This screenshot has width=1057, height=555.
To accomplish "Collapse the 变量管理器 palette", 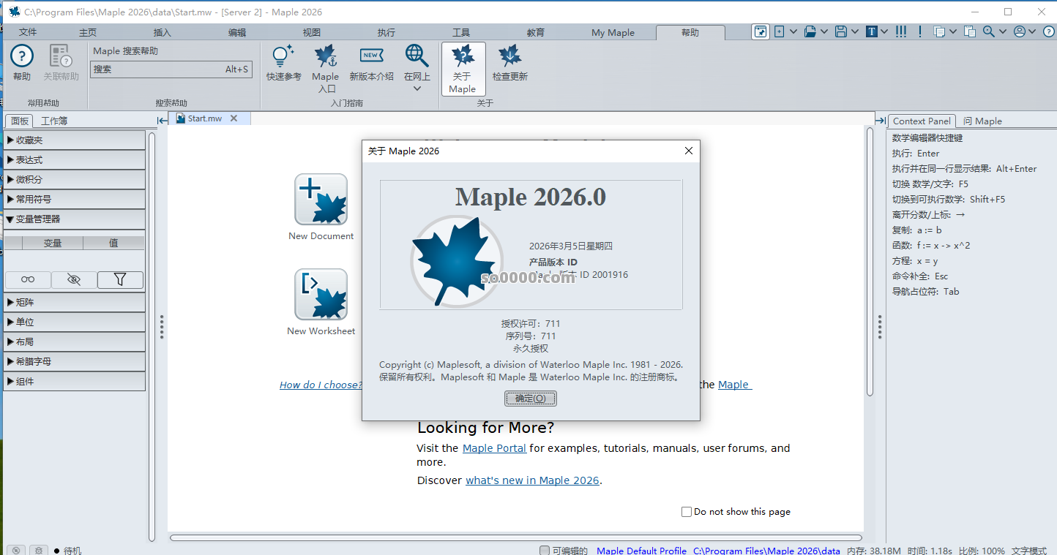I will tap(75, 219).
